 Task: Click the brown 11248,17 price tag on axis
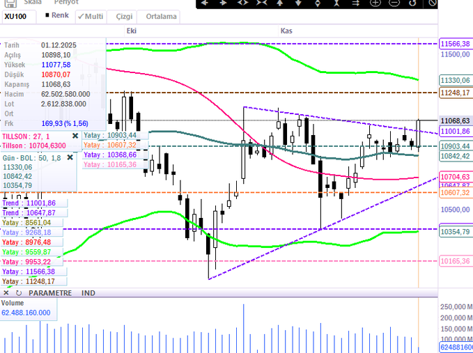point(456,93)
